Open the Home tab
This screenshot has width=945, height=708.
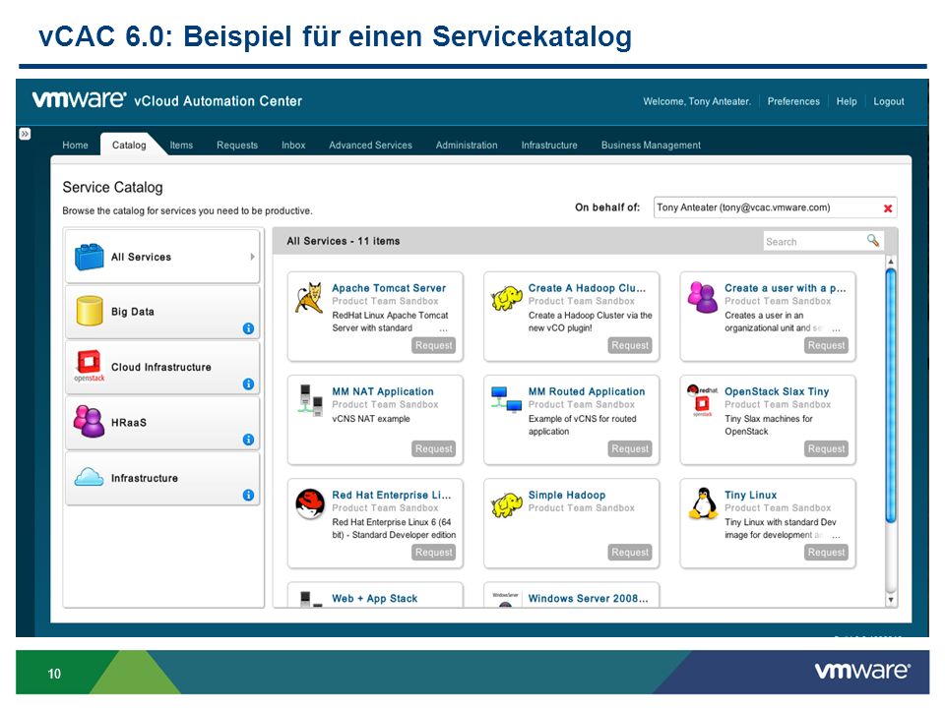(x=75, y=146)
